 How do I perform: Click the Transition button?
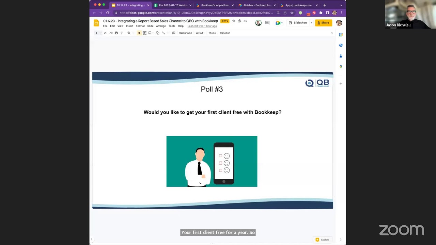pos(225,33)
